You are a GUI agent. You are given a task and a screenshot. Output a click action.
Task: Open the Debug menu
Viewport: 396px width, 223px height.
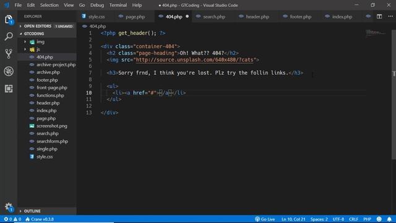pyautogui.click(x=97, y=5)
